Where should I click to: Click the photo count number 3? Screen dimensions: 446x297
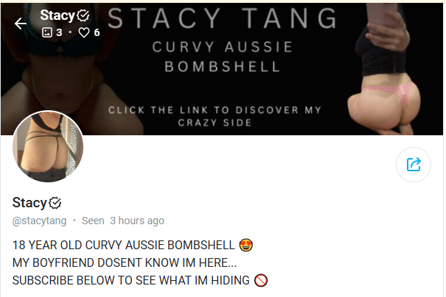59,32
